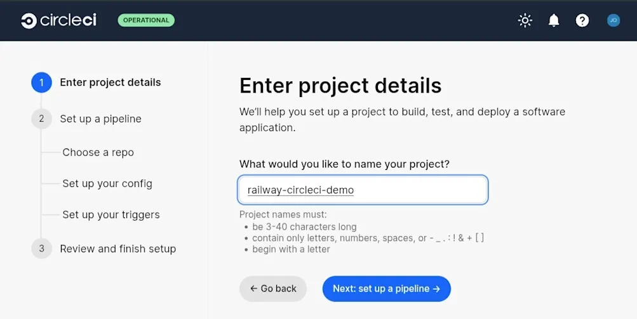Click 'What would you like to name your project?' label
637x319 pixels.
pos(344,164)
